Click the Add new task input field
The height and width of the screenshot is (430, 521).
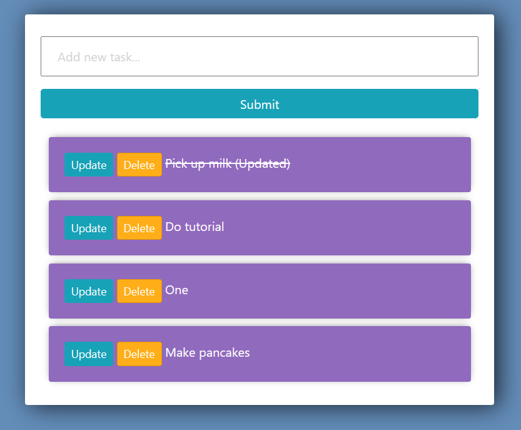tap(259, 56)
